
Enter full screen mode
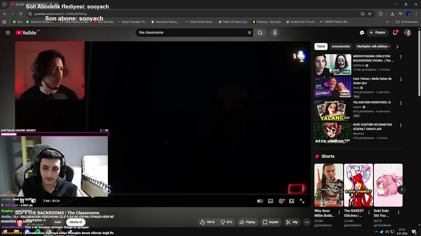302,201
